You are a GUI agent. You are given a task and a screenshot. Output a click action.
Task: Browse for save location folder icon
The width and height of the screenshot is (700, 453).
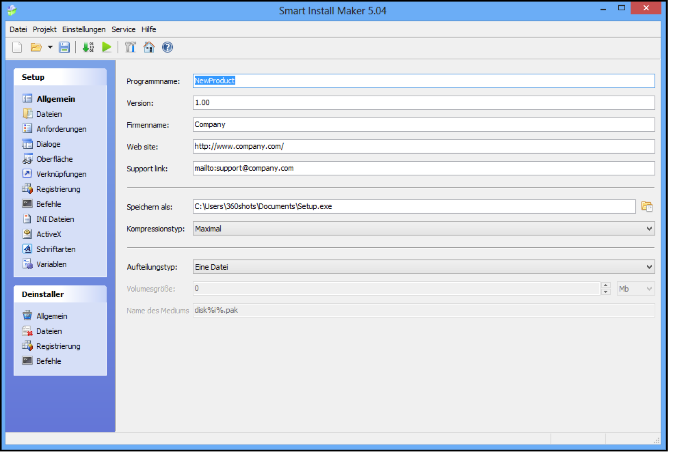646,206
